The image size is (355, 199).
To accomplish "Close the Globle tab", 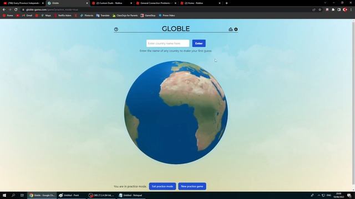I will (87, 3).
